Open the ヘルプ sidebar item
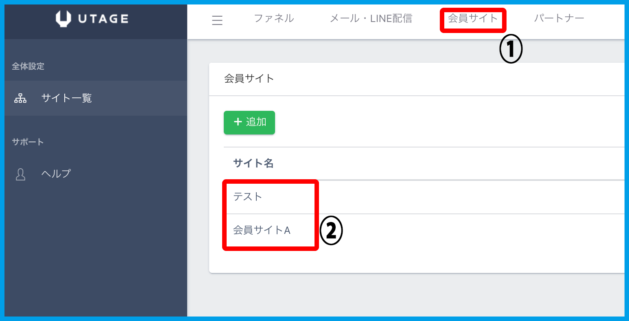The height and width of the screenshot is (321, 629). point(56,174)
